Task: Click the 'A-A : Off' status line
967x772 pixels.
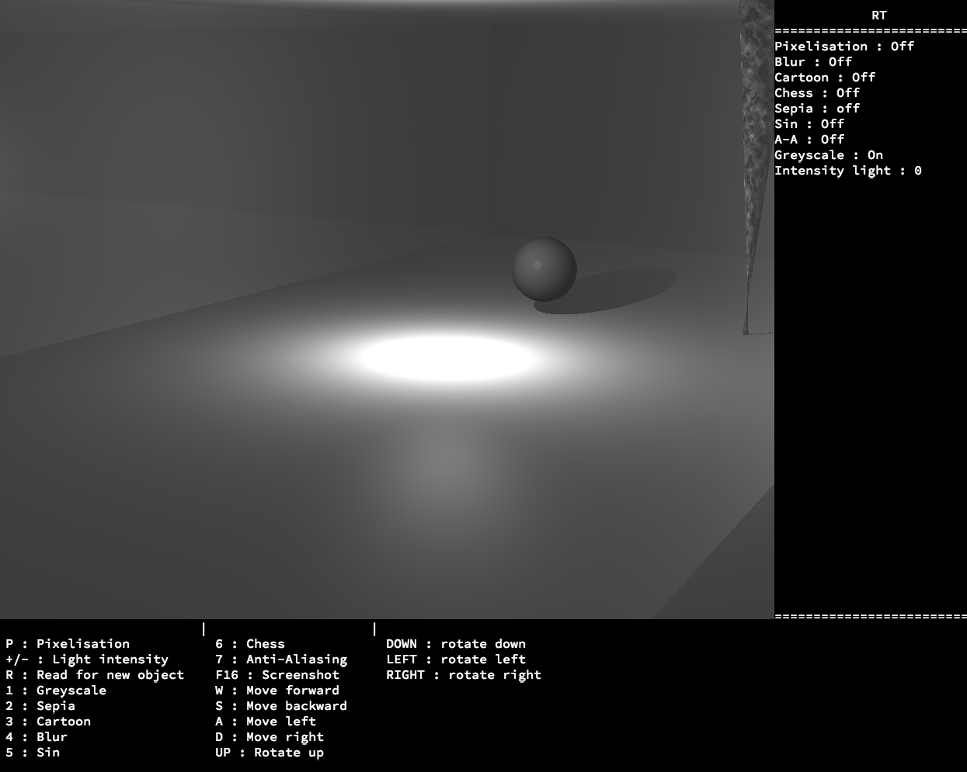Action: pos(809,140)
